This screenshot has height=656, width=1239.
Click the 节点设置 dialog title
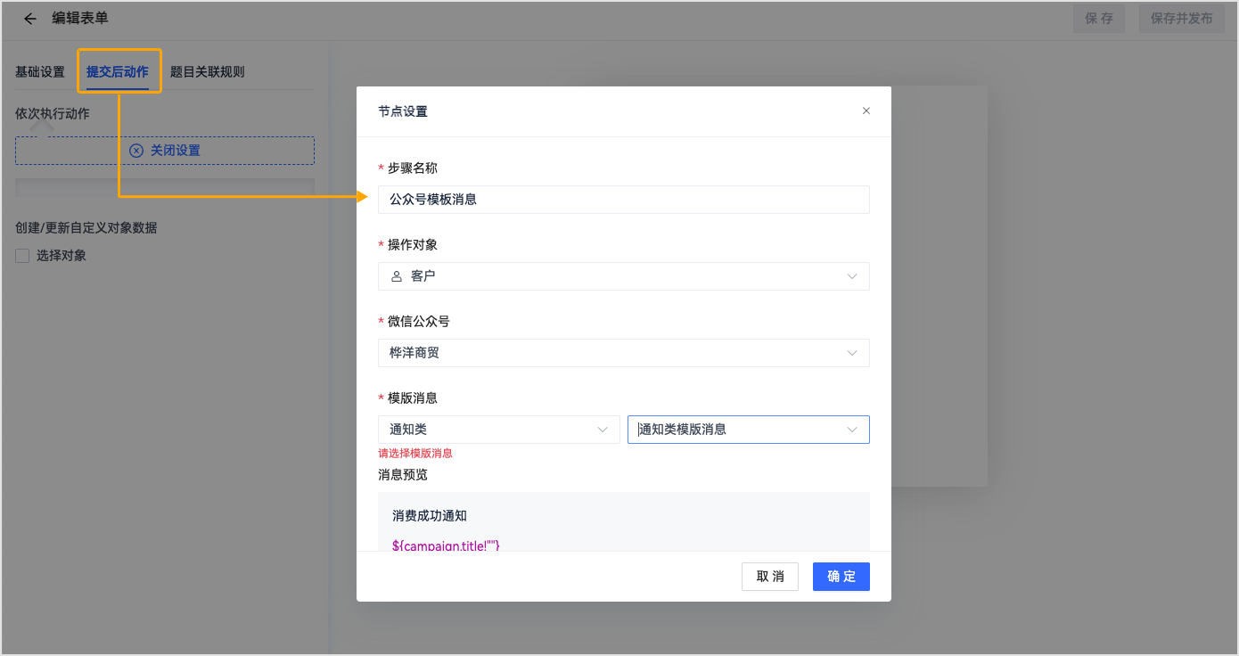[x=403, y=111]
